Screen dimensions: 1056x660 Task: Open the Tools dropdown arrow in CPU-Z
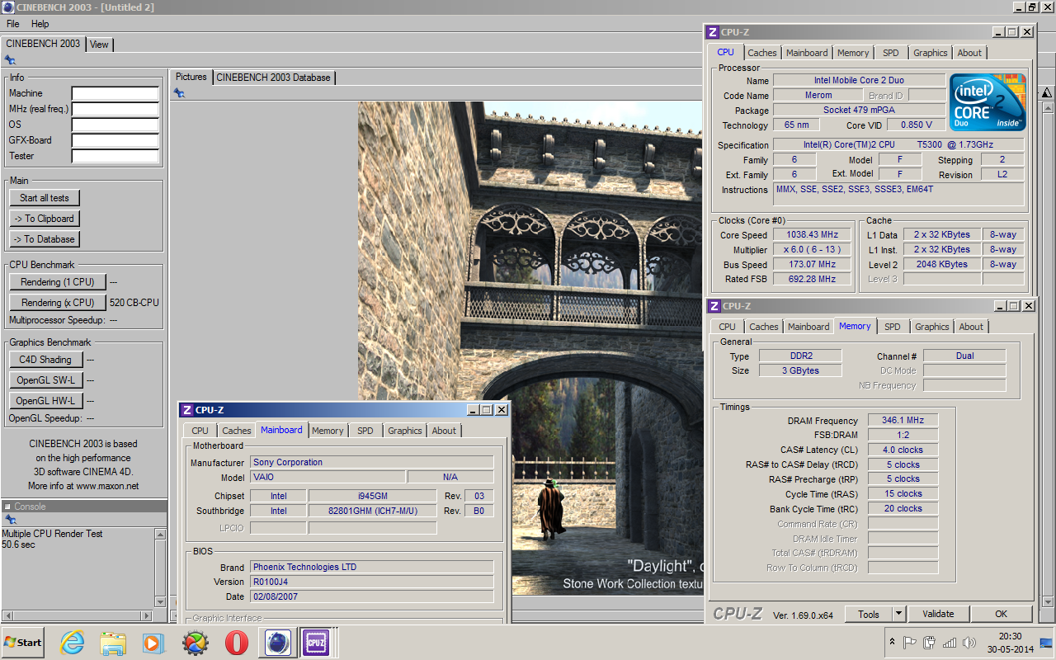[x=898, y=614]
